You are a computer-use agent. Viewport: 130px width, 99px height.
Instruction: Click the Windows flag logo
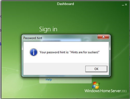[96, 85]
